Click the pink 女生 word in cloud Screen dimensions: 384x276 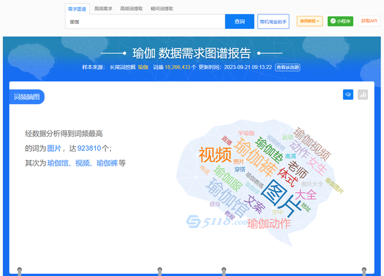[x=317, y=166]
